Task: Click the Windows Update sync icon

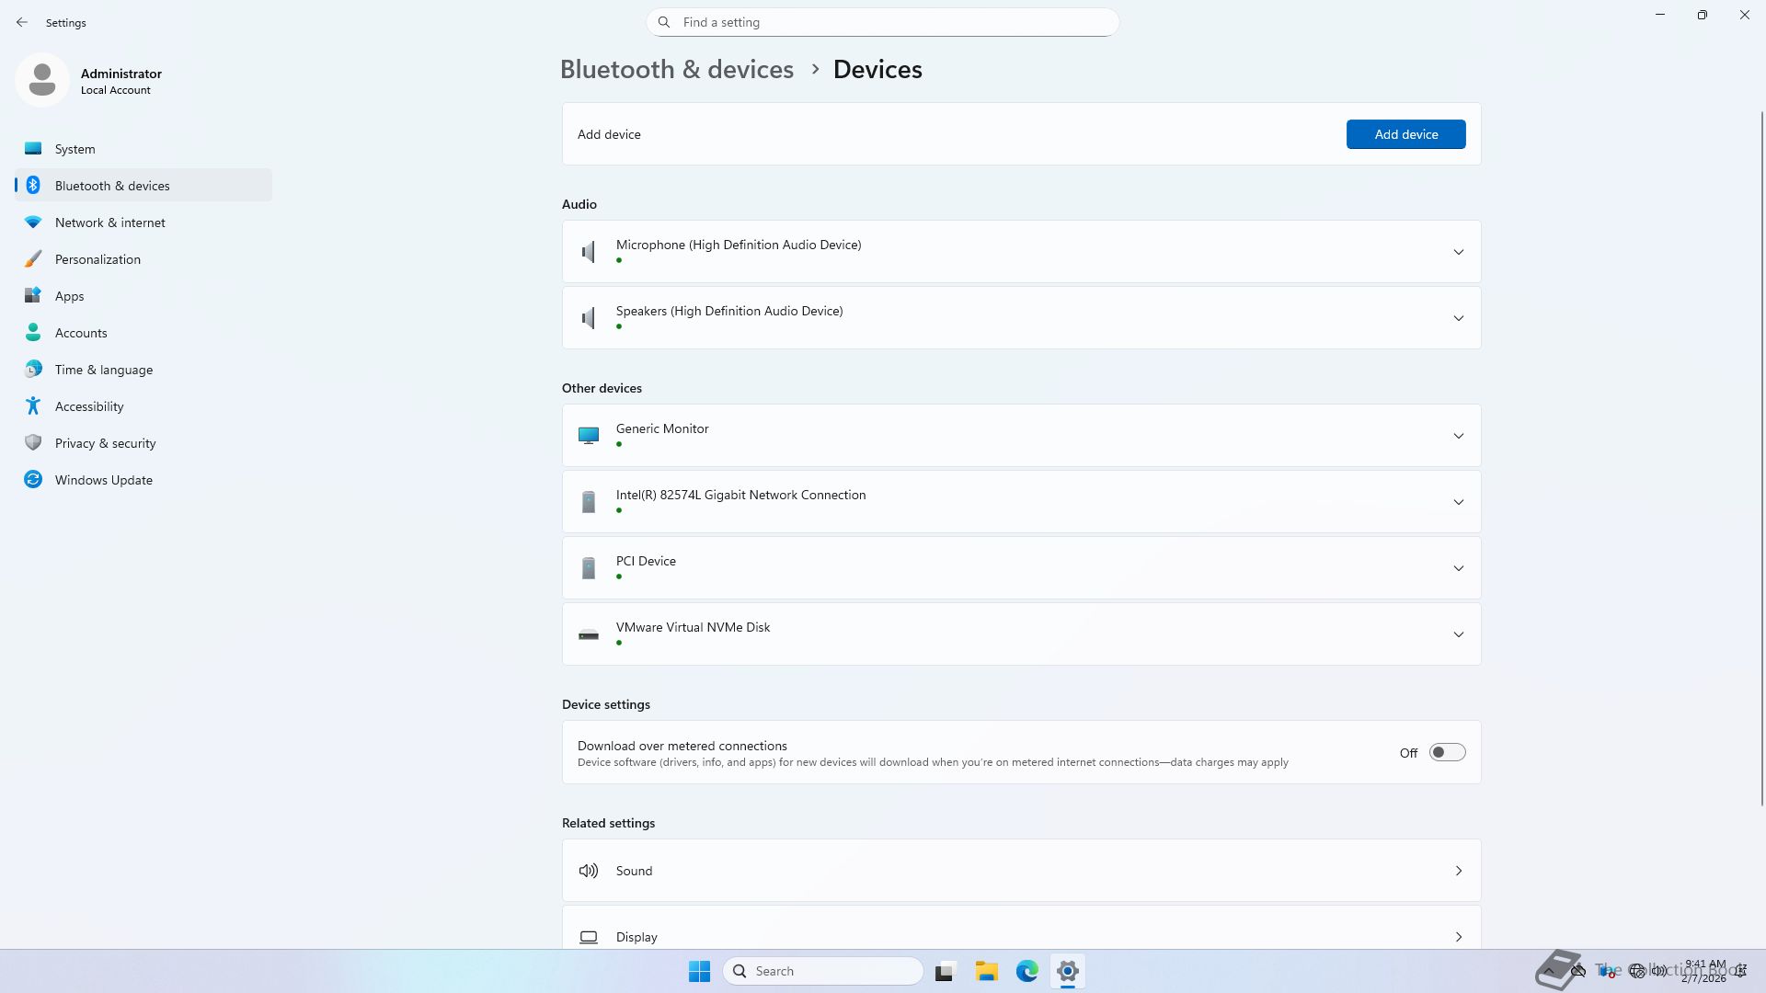Action: [33, 479]
